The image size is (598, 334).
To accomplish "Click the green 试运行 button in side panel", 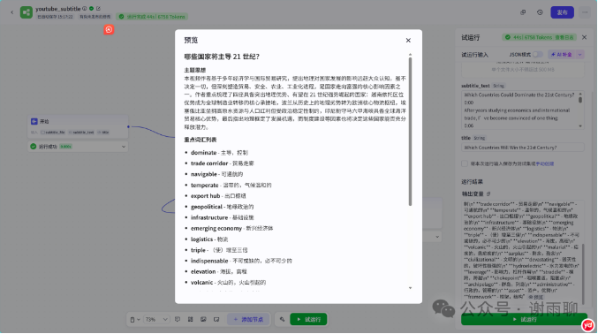I will tap(524, 319).
